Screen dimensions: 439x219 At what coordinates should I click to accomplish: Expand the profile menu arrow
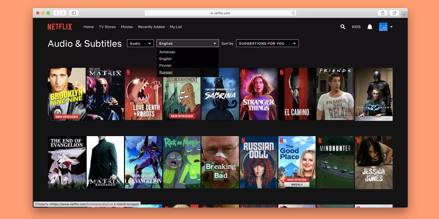pyautogui.click(x=391, y=27)
